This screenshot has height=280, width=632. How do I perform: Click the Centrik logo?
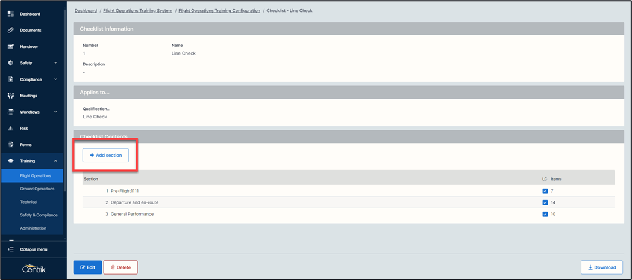(34, 269)
